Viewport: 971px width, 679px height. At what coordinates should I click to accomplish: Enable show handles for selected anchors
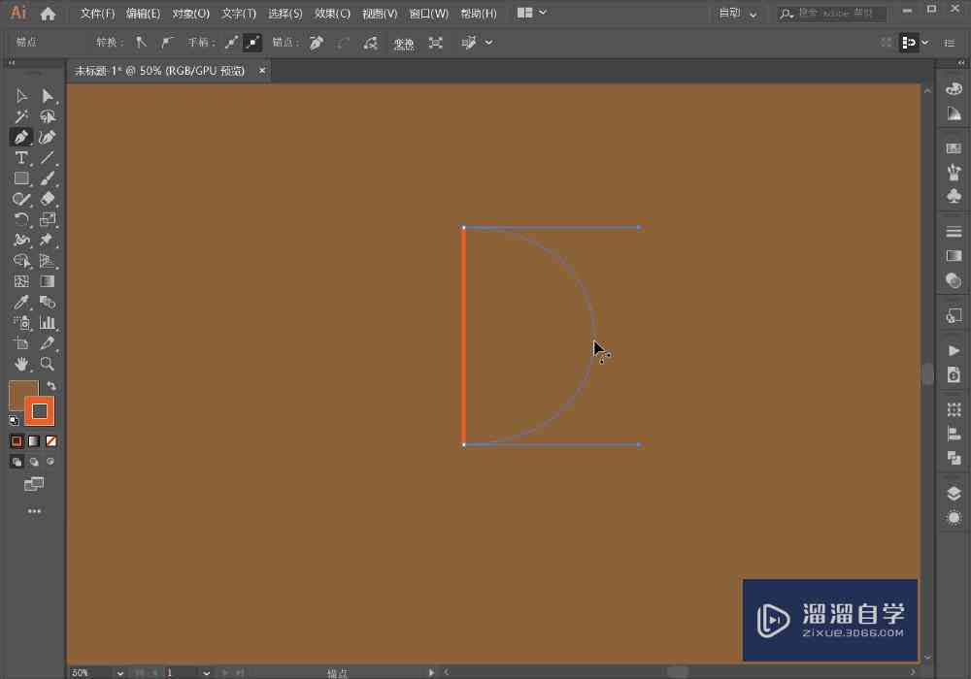tap(231, 43)
